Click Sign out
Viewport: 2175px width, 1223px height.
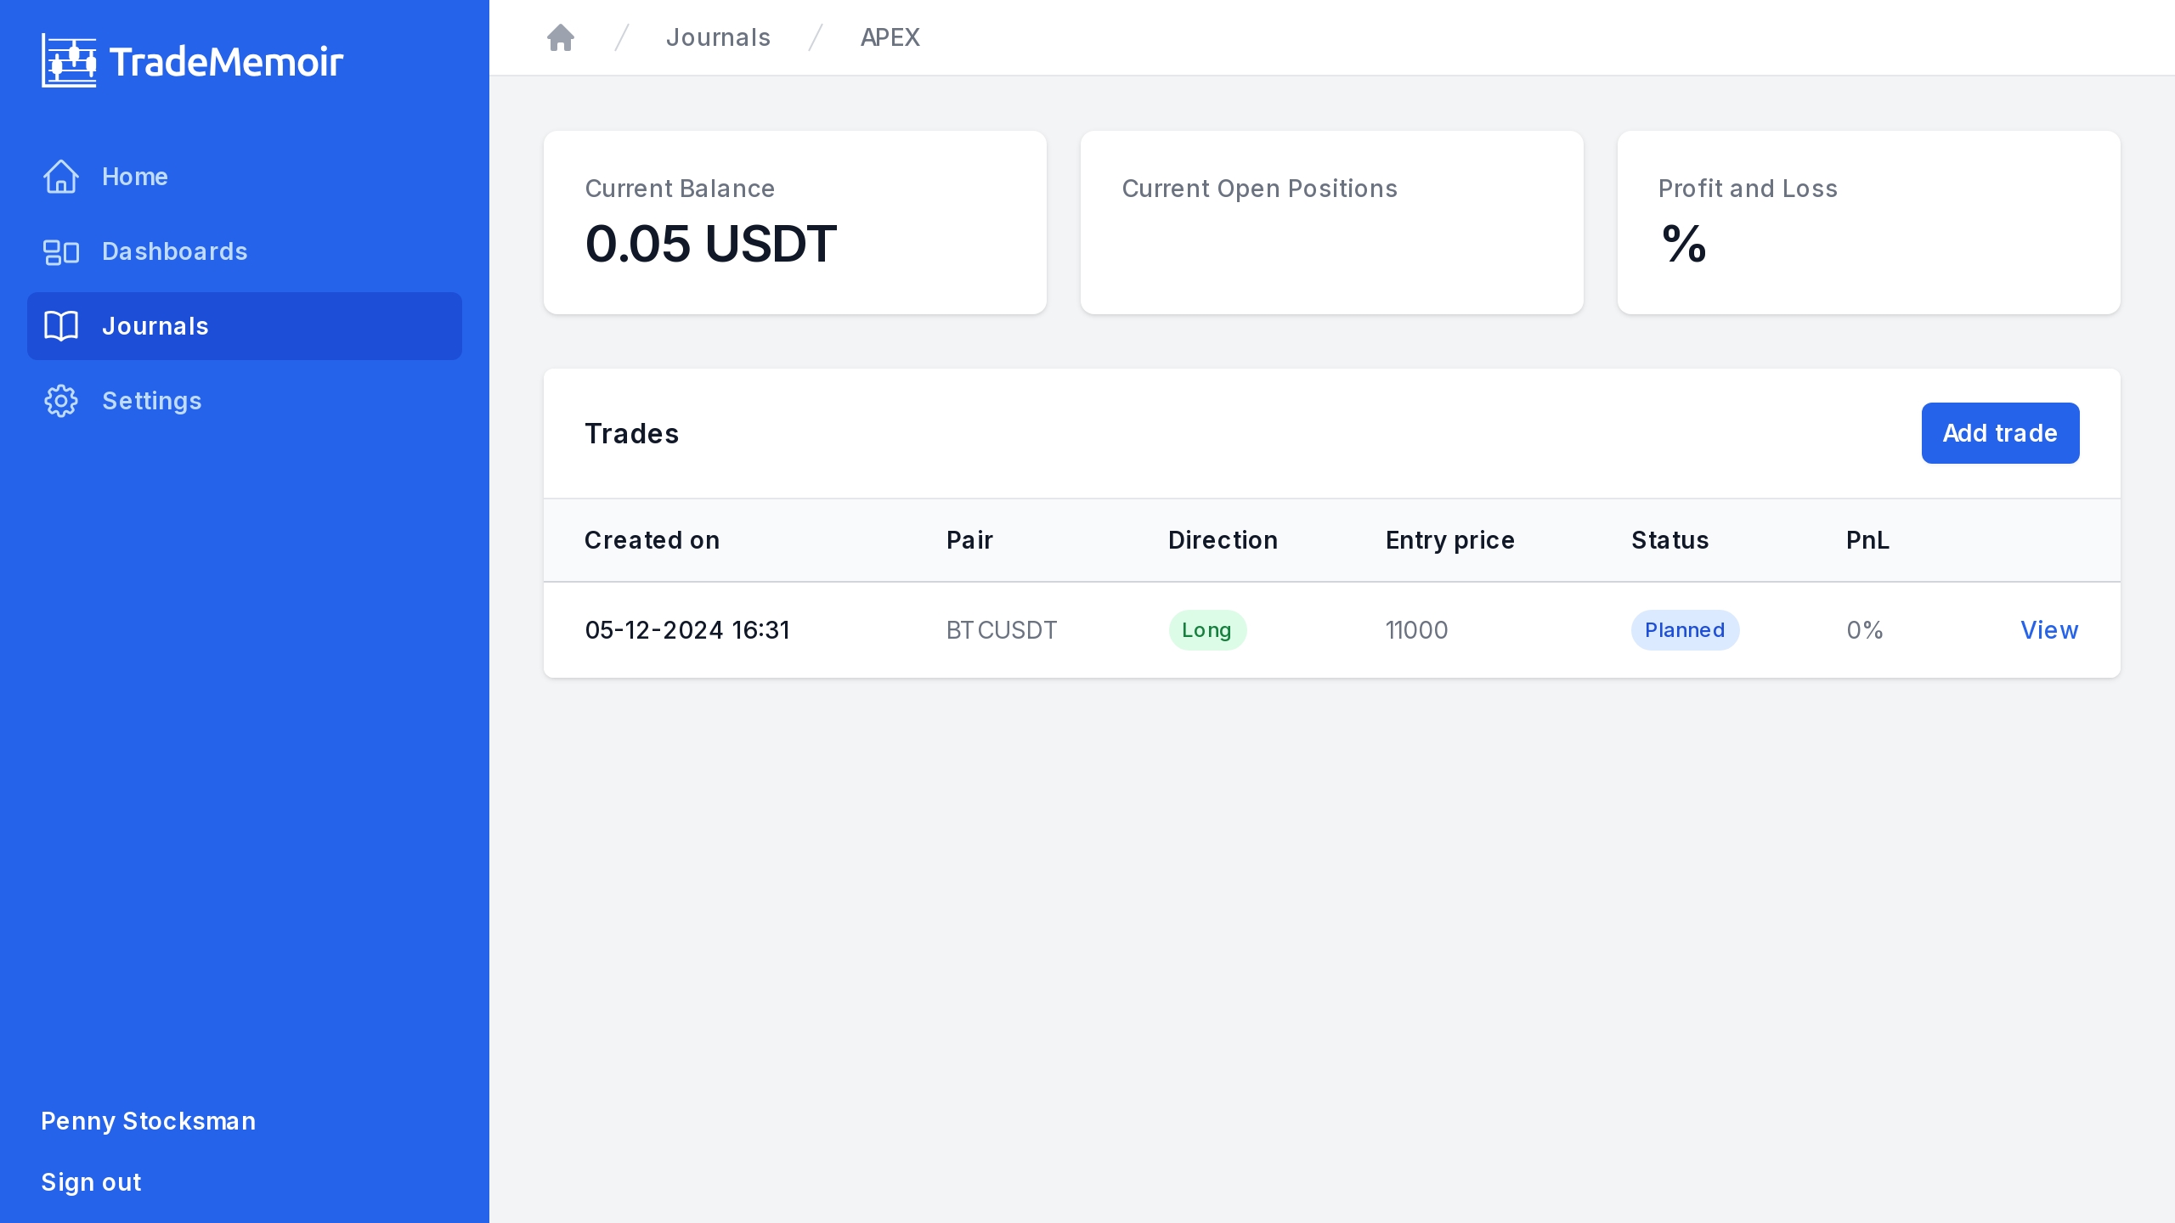[x=92, y=1182]
